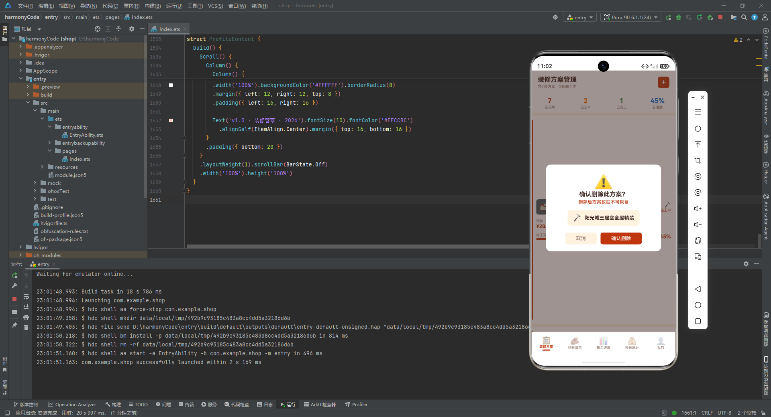
Task: Decrease emulator volume
Action: click(698, 225)
